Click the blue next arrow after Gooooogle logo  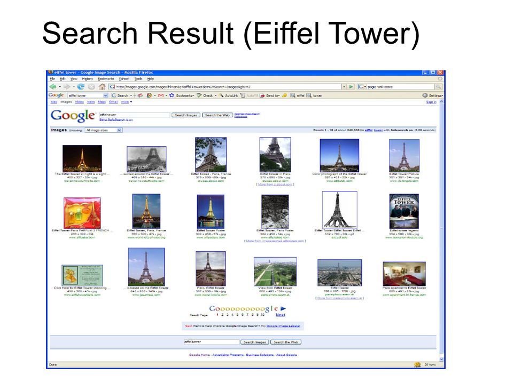pos(283,308)
